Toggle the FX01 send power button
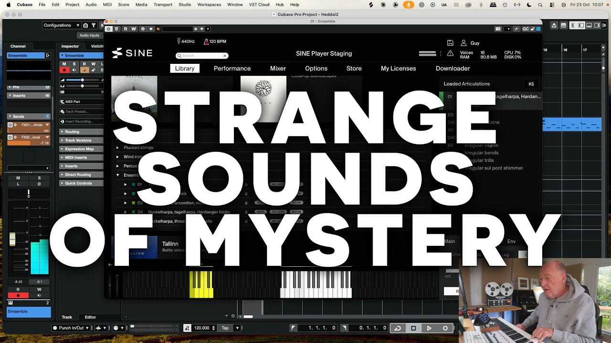The height and width of the screenshot is (343, 611). coord(11,125)
